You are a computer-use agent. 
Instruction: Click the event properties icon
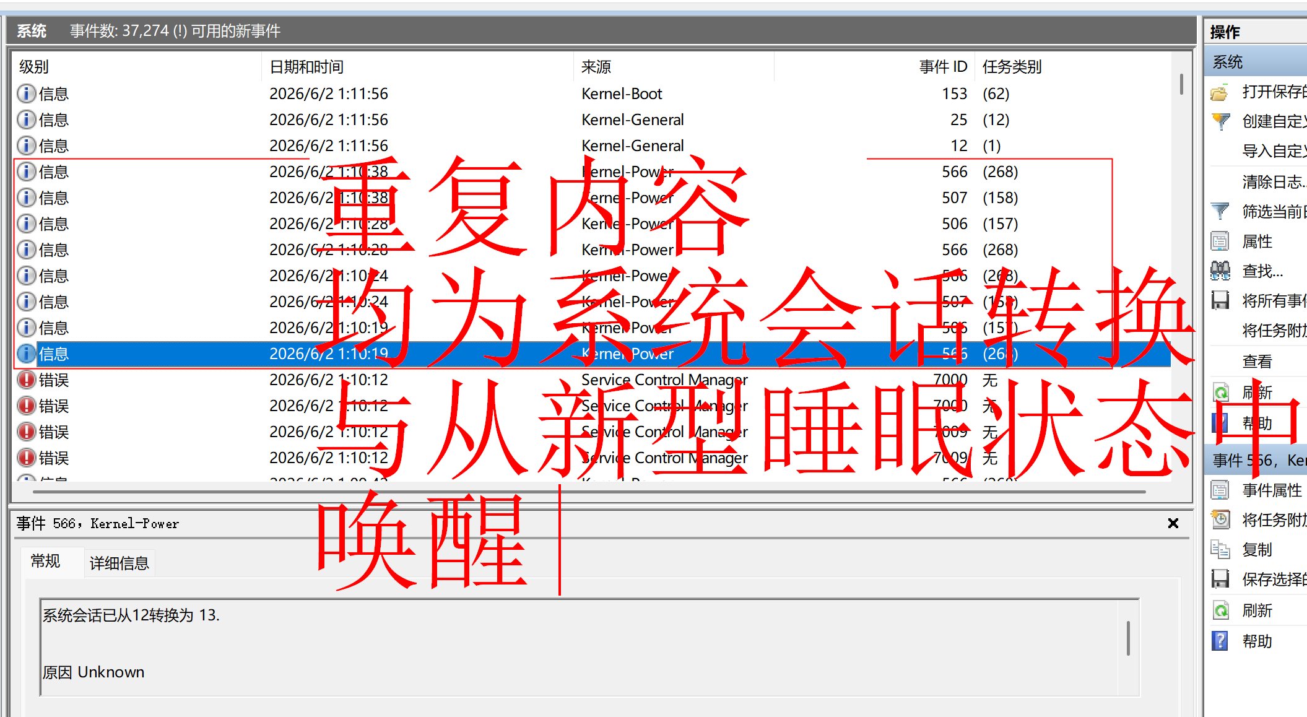click(1220, 490)
